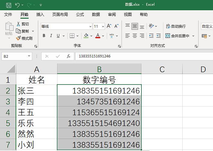
Task: Expand Name Box dropdown arrow
Action: [29, 56]
